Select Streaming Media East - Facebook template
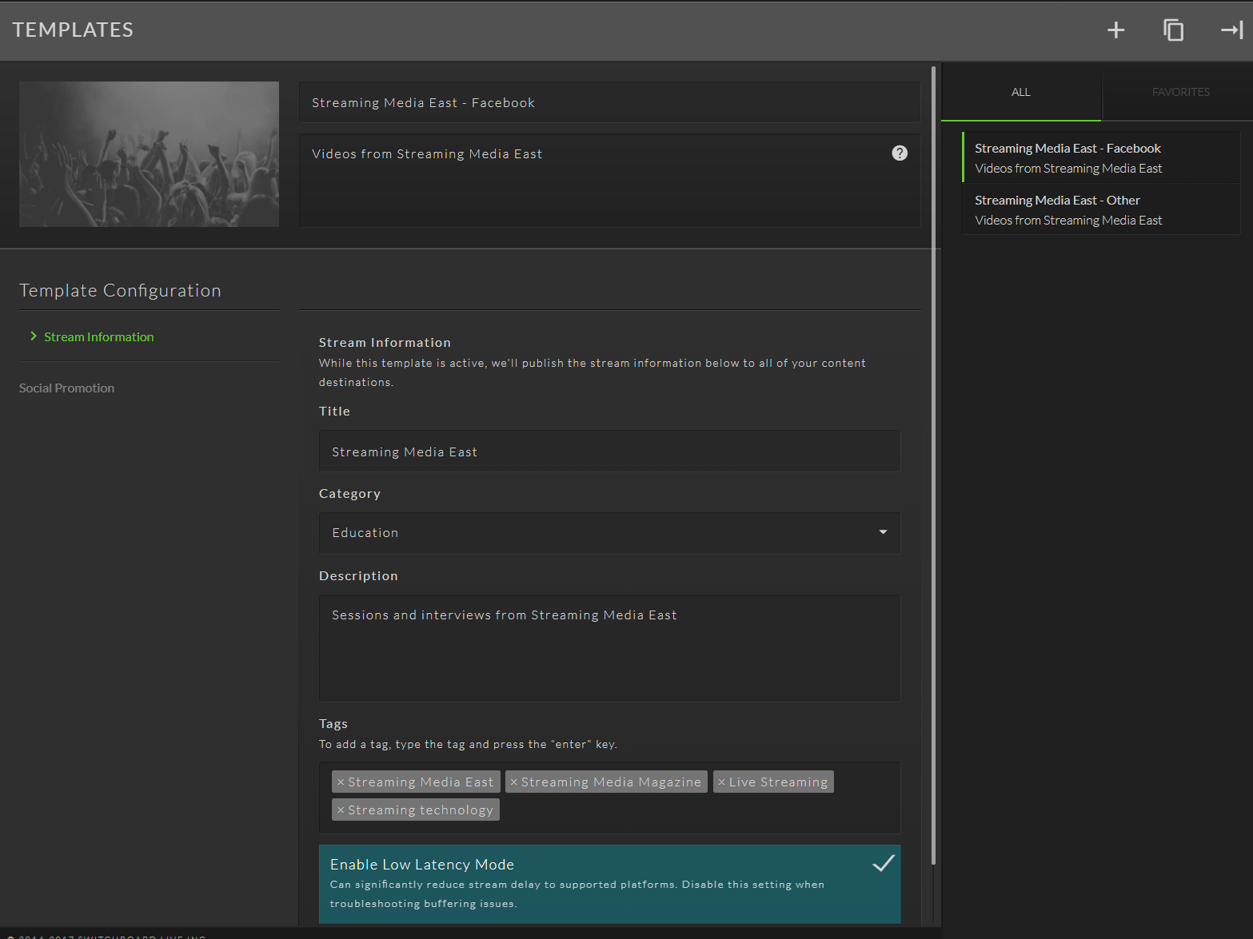 (x=1101, y=157)
